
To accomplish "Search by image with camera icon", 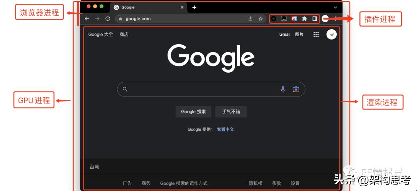I will [x=296, y=90].
